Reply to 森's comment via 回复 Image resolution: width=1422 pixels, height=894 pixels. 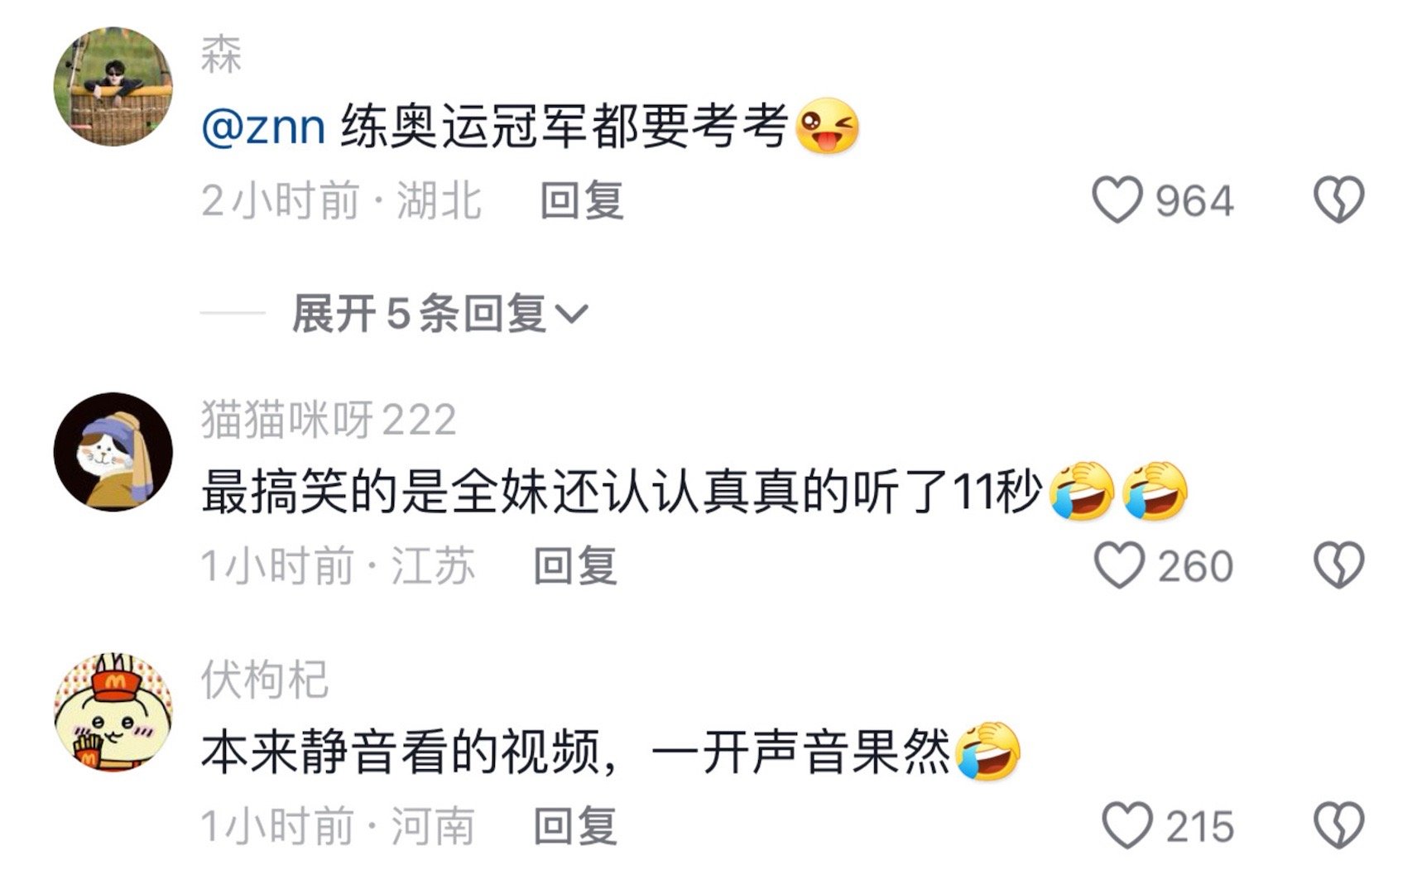[x=582, y=200]
